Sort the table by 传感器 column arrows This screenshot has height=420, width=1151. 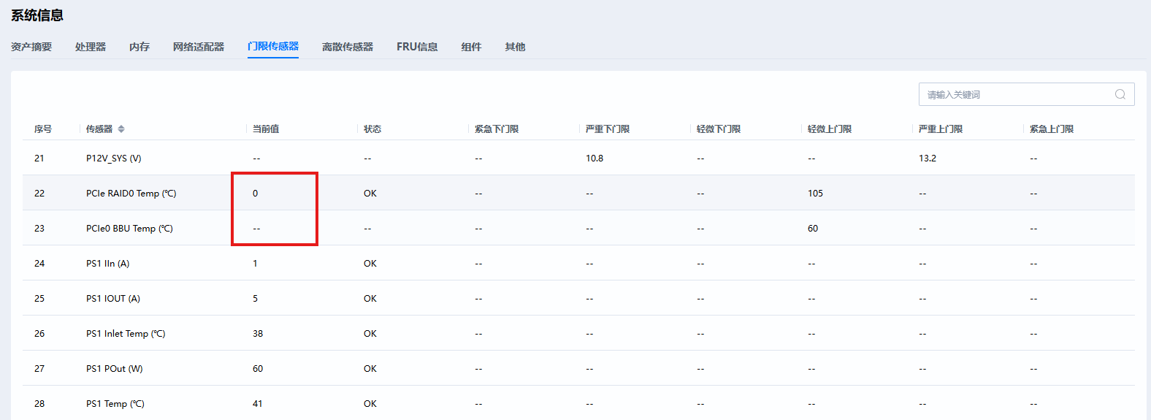pos(121,129)
